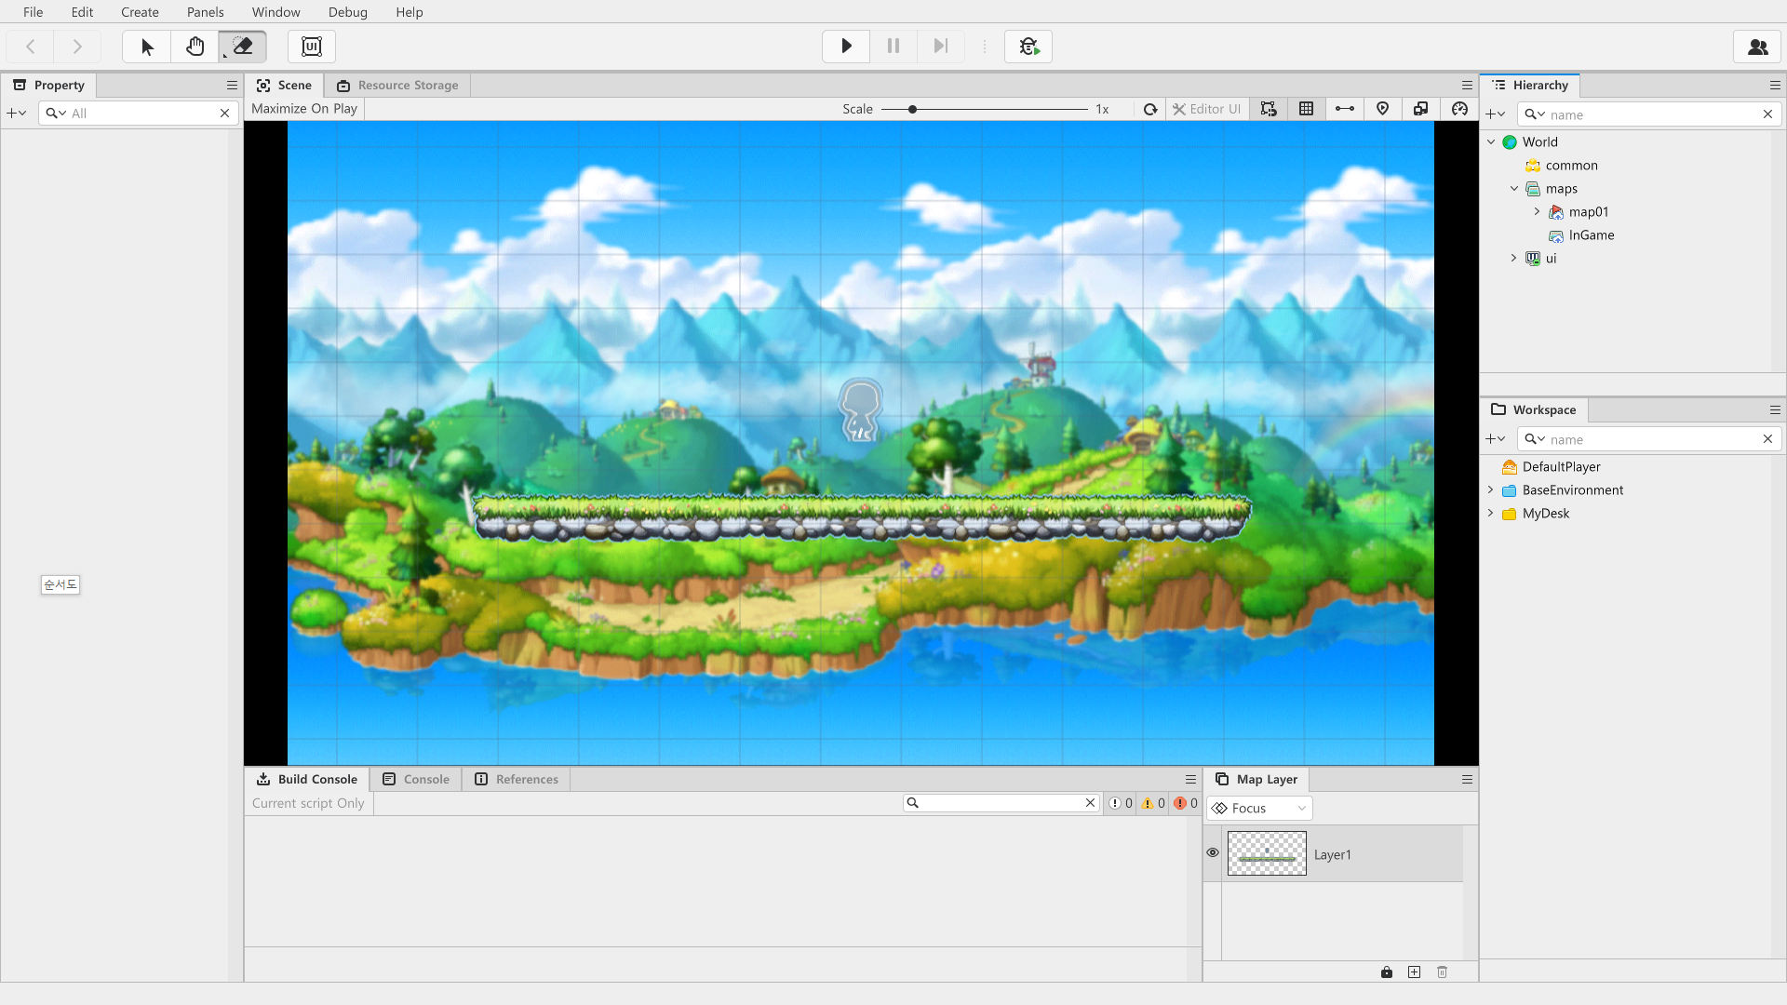Viewport: 1787px width, 1005px height.
Task: Click the Scale slider handle
Action: point(912,109)
